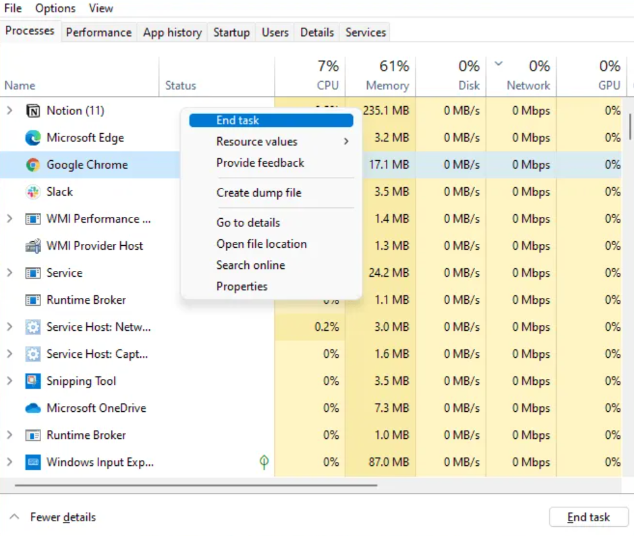Image resolution: width=634 pixels, height=536 pixels.
Task: Click the horizontal scrollbar at the bottom
Action: tap(196, 485)
